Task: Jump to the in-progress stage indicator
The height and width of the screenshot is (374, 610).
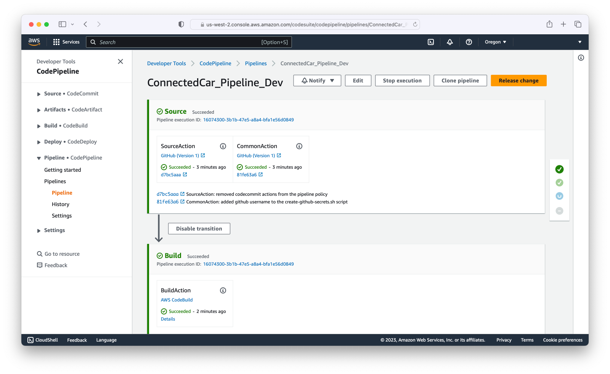Action: [x=559, y=196]
